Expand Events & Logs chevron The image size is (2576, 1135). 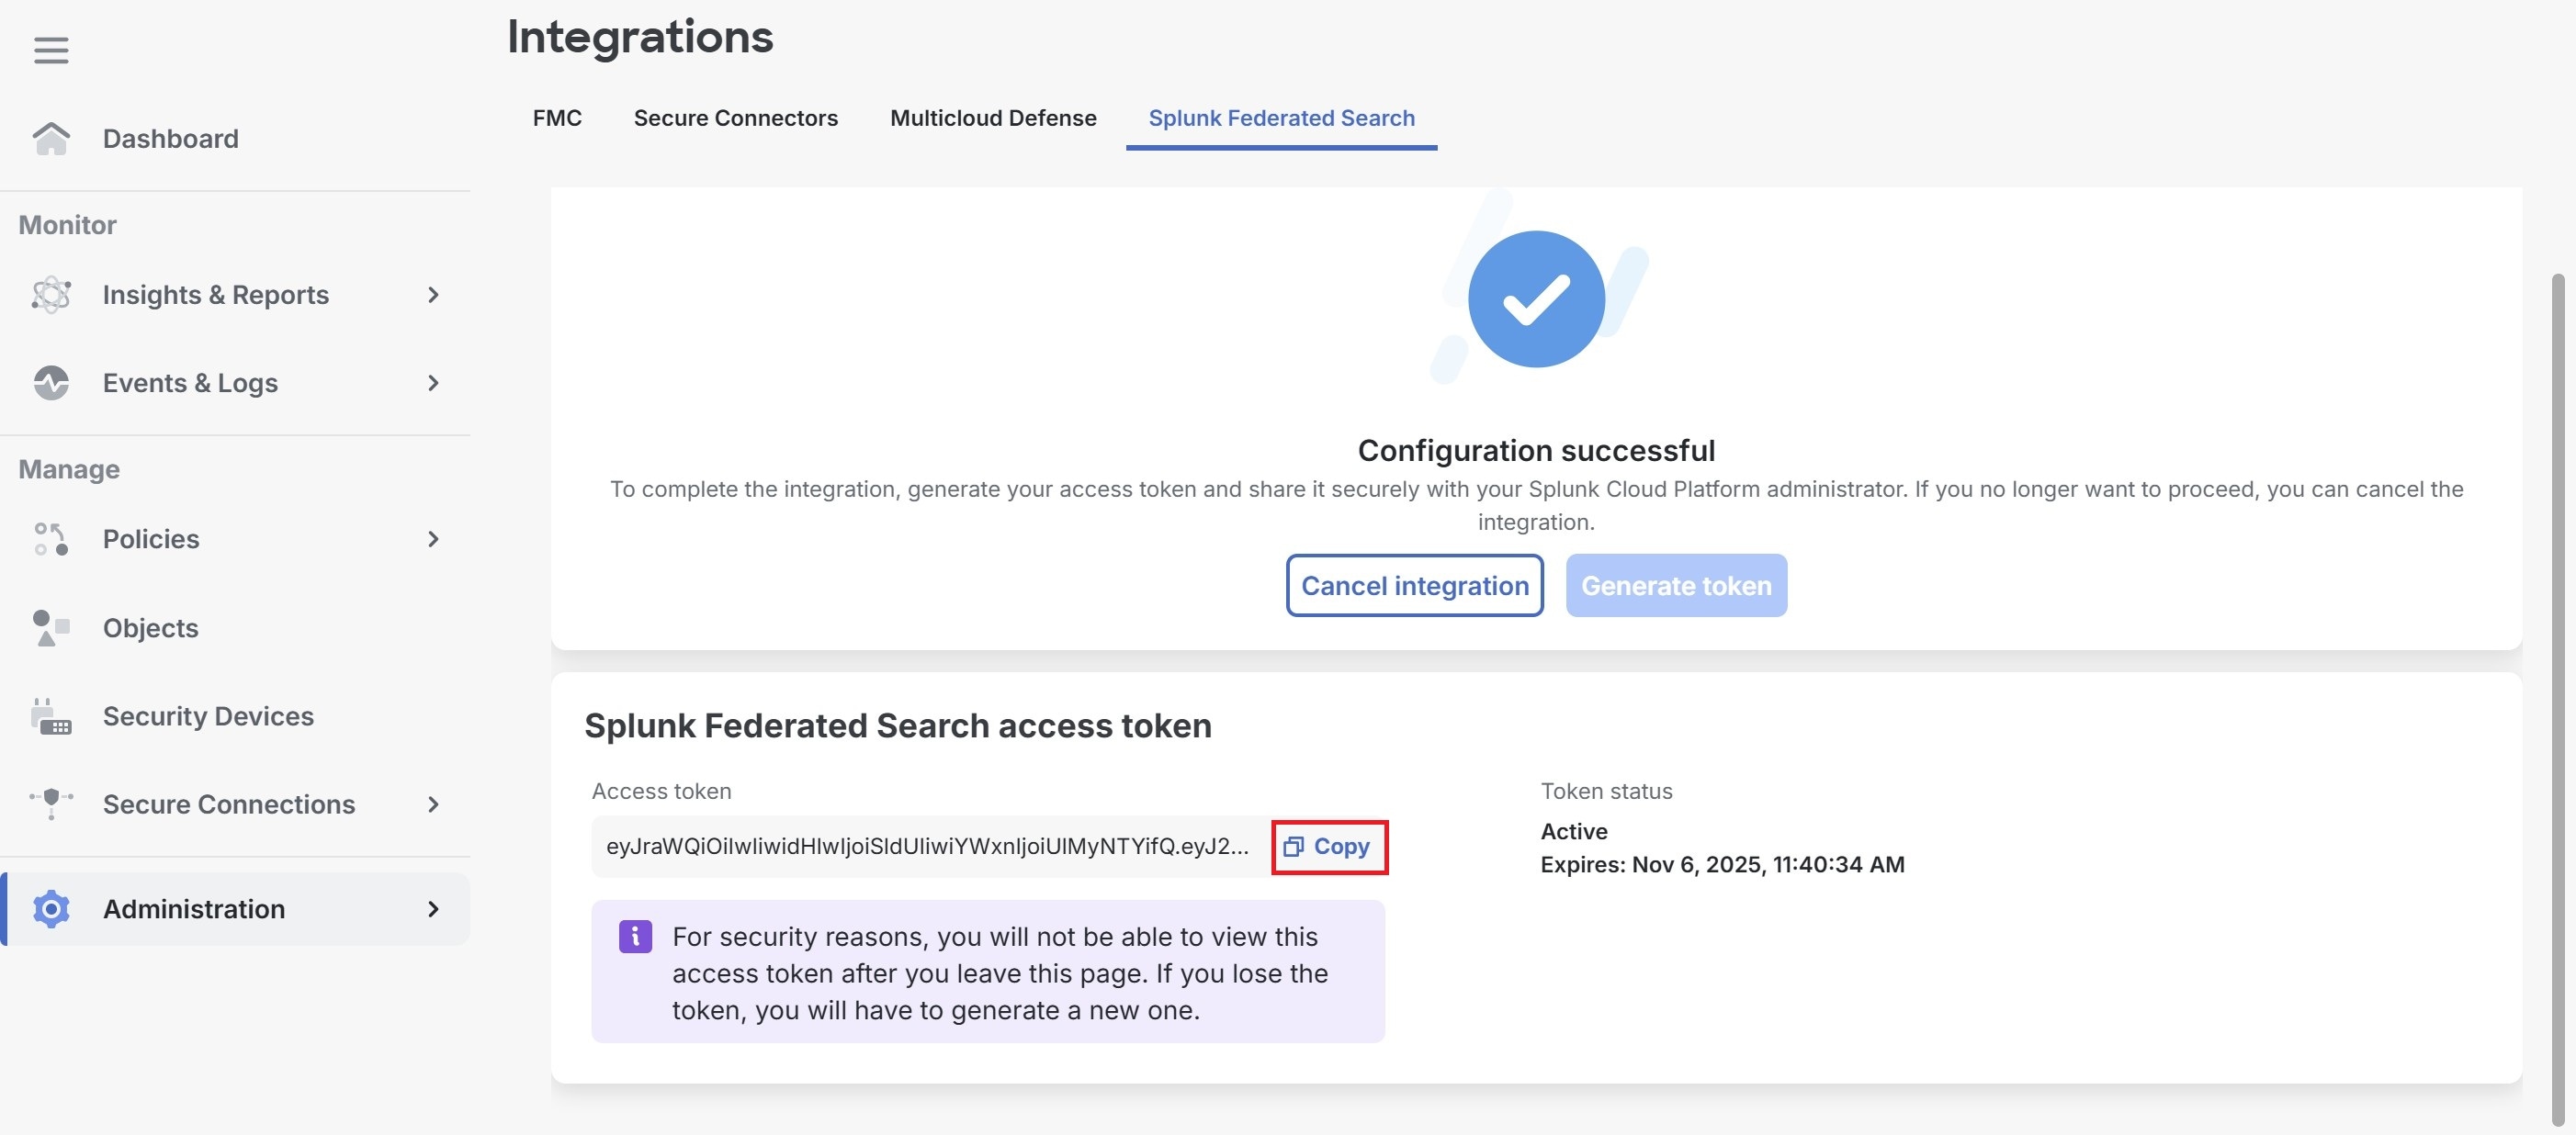tap(433, 383)
